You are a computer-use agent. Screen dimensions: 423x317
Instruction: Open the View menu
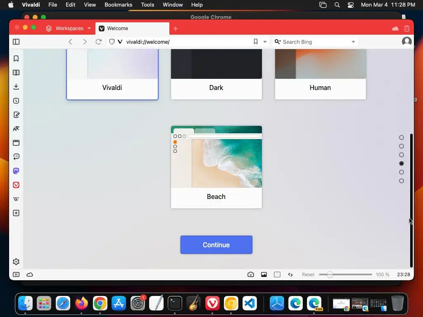tap(90, 5)
